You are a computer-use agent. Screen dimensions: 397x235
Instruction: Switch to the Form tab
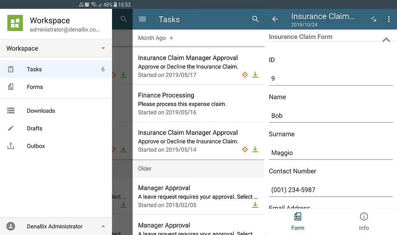click(x=298, y=221)
